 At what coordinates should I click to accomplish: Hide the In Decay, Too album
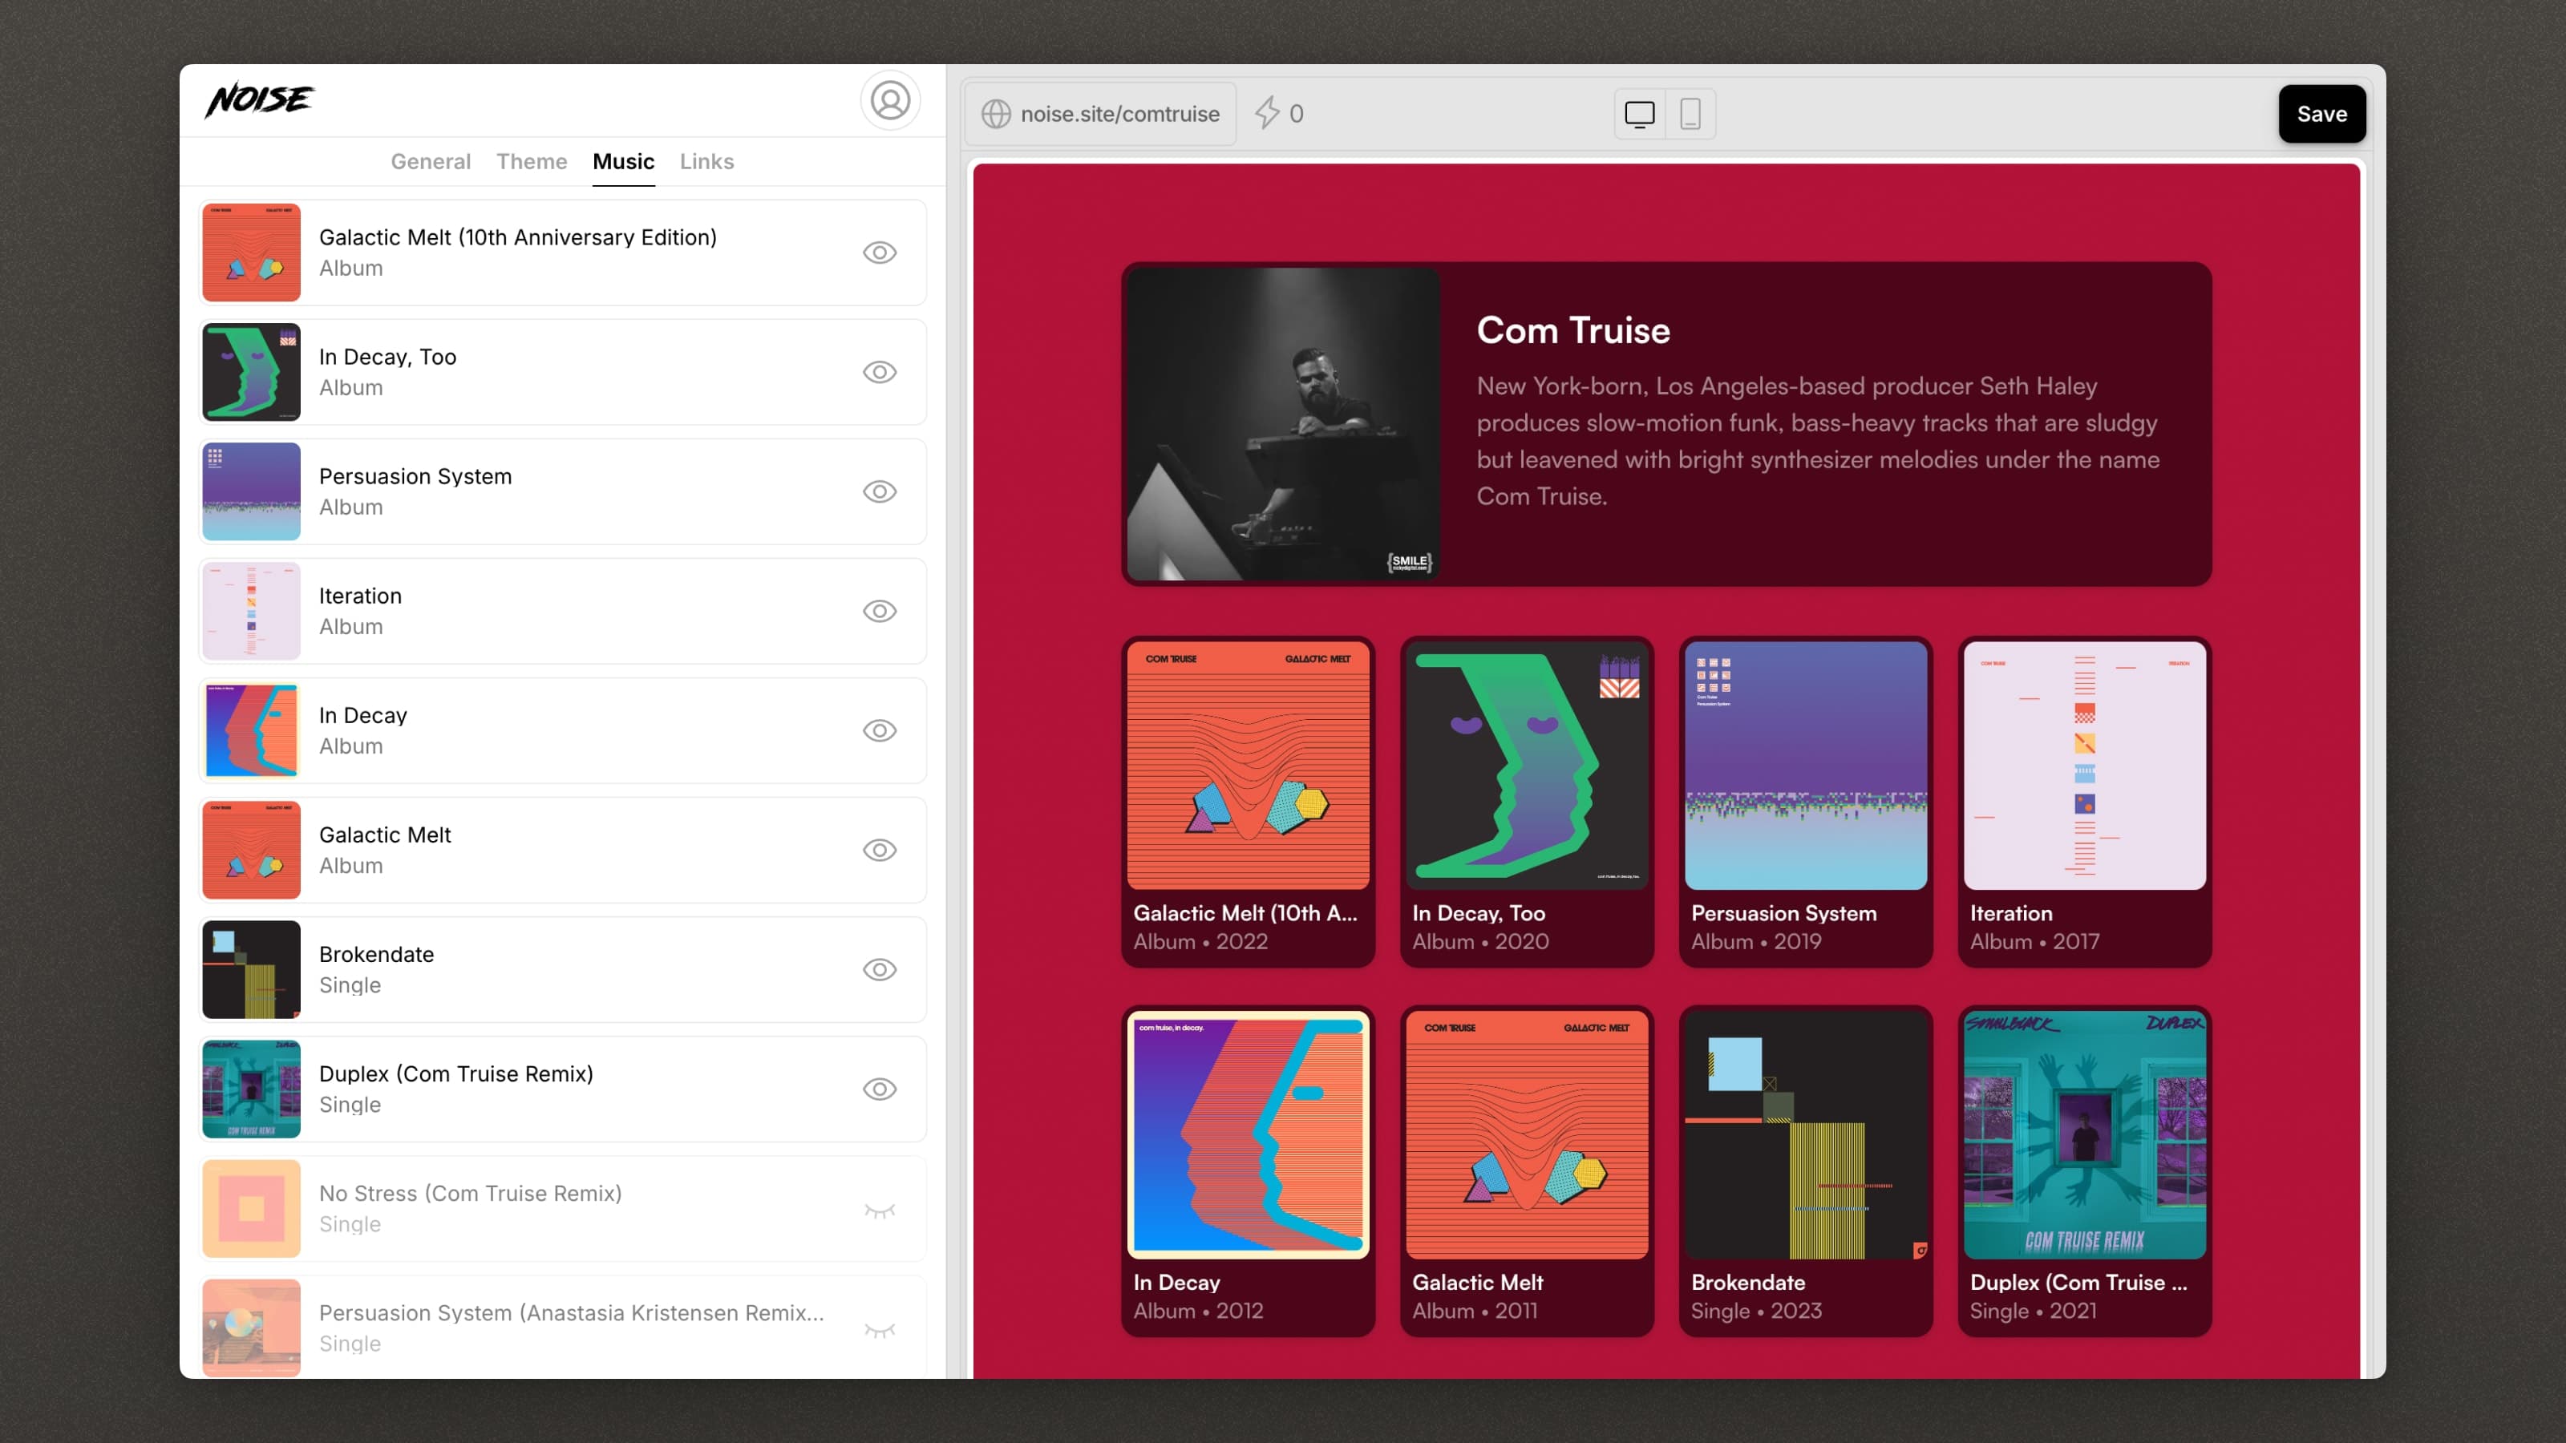click(x=879, y=373)
